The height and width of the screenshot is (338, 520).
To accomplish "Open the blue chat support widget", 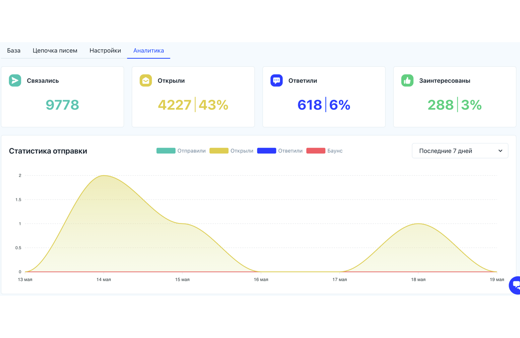I will pyautogui.click(x=515, y=285).
